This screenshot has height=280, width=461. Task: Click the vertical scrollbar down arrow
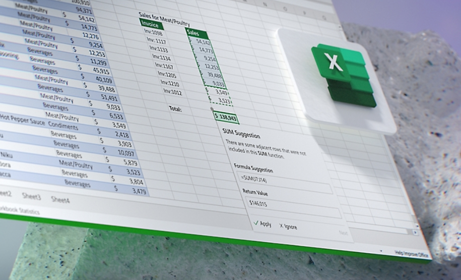click(x=417, y=226)
